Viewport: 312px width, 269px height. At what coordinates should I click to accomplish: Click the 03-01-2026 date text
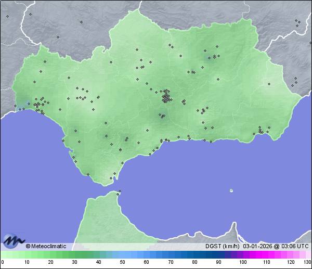point(257,246)
